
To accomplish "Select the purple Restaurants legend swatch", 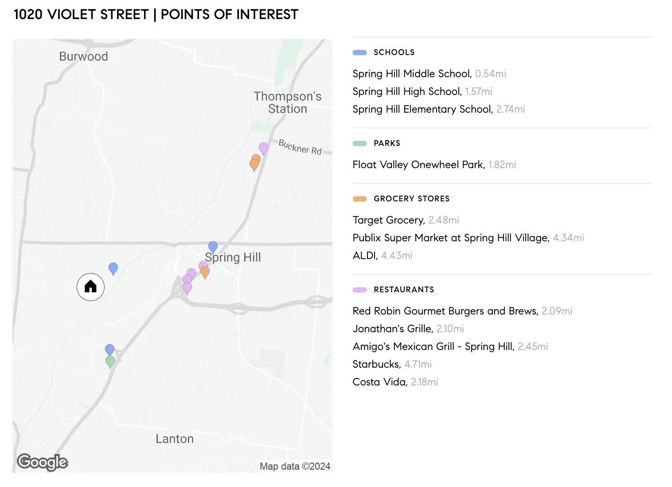I will coord(359,290).
